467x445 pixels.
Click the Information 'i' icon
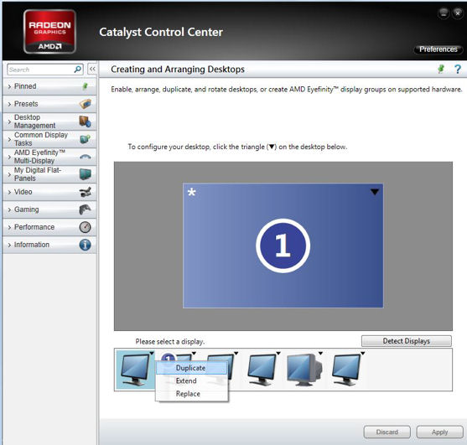coord(86,245)
